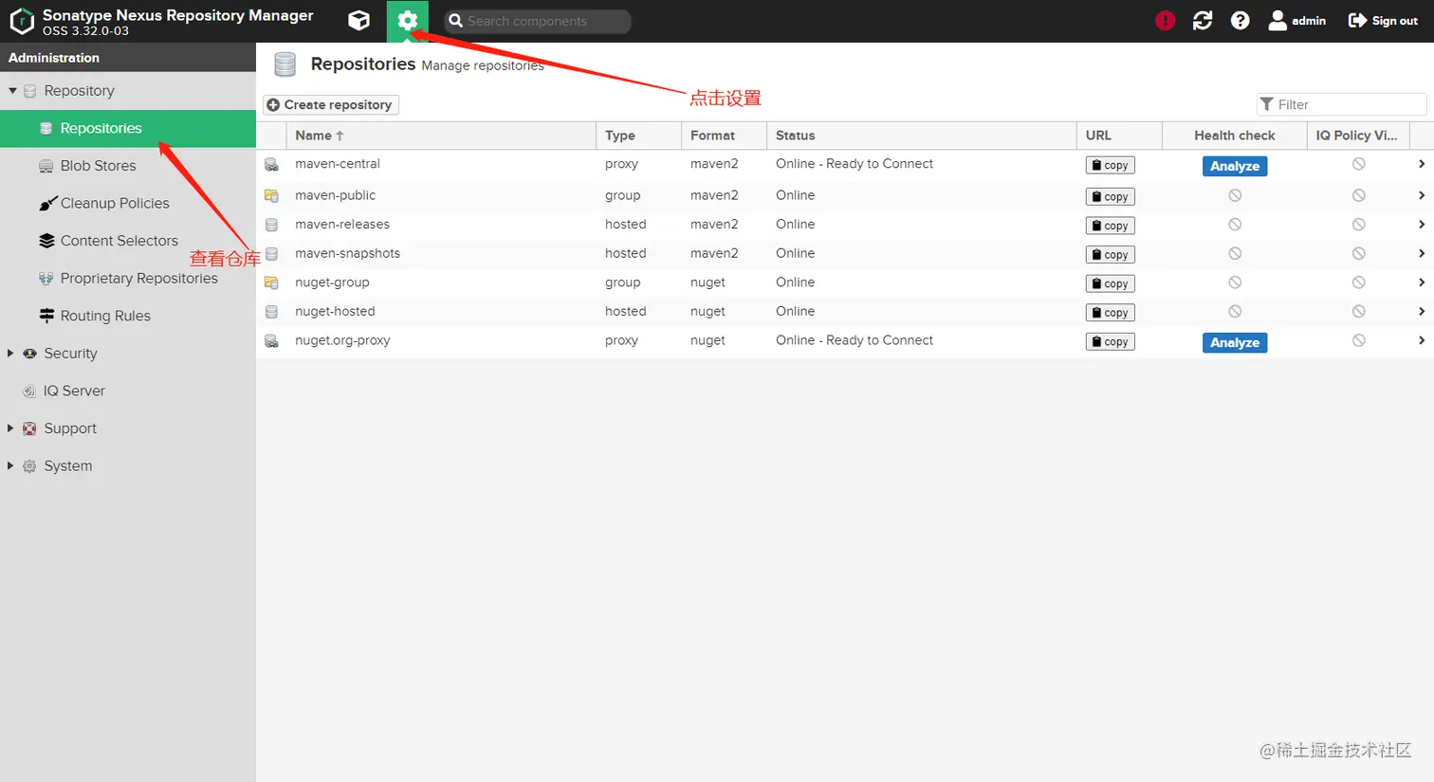Copy URL of nuget.org-proxy
Image resolution: width=1434 pixels, height=782 pixels.
1110,341
